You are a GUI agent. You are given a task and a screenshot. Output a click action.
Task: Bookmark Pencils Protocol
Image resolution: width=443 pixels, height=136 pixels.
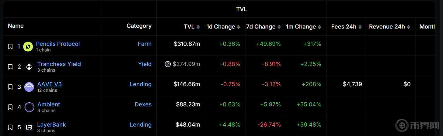click(10, 46)
